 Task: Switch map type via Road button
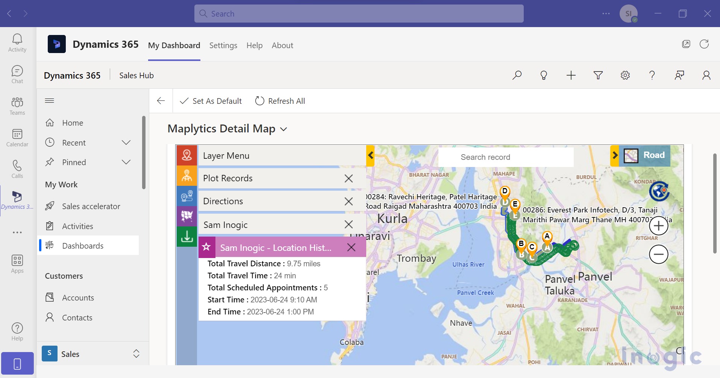click(x=645, y=155)
